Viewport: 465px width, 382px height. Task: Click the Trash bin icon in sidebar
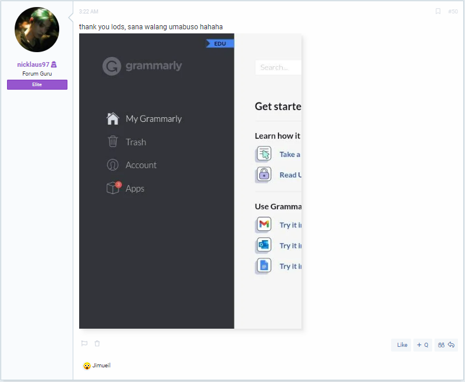point(113,141)
